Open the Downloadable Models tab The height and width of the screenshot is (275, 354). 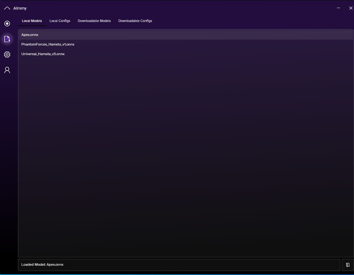pyautogui.click(x=94, y=21)
